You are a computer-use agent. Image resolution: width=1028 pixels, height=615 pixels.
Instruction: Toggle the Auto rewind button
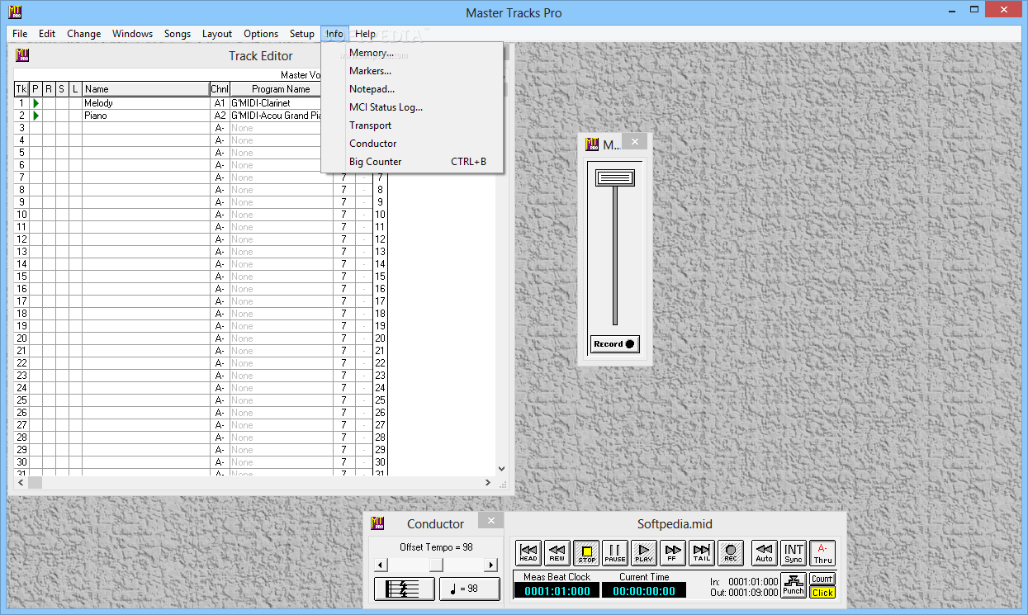765,553
